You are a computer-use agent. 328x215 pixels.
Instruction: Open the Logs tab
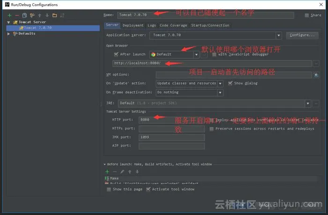pyautogui.click(x=152, y=25)
